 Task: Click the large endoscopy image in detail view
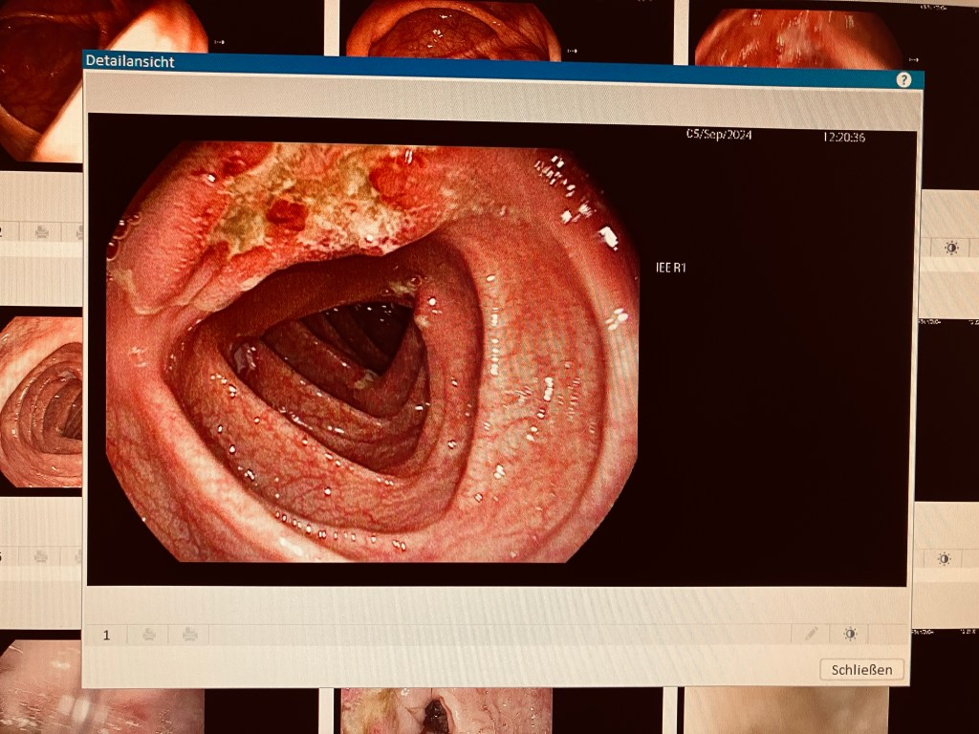click(373, 352)
